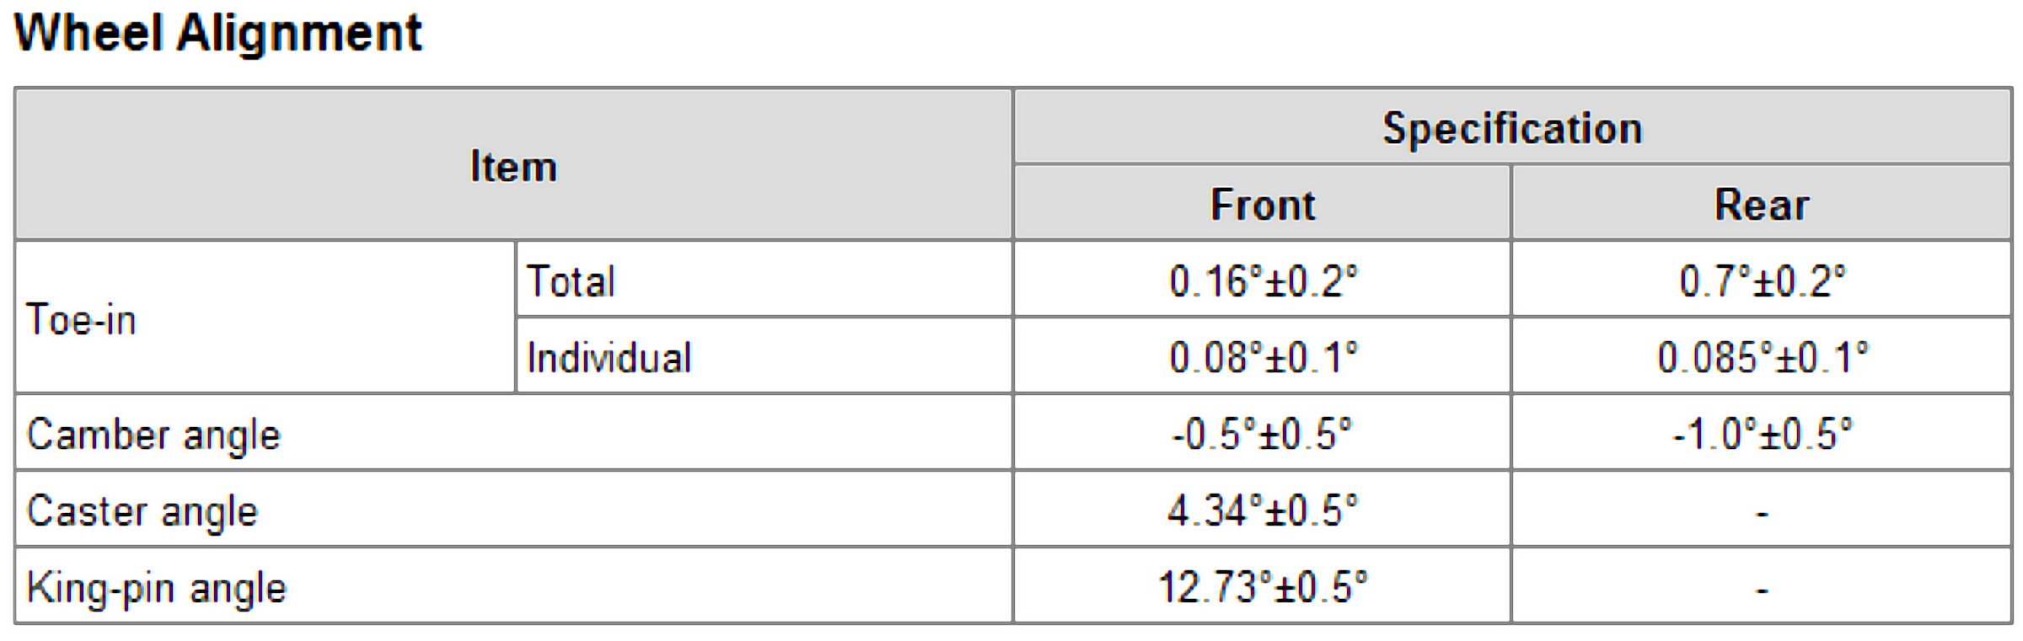Screen dimensions: 2023x641
Task: Select the Front column header
Action: (x=1262, y=205)
